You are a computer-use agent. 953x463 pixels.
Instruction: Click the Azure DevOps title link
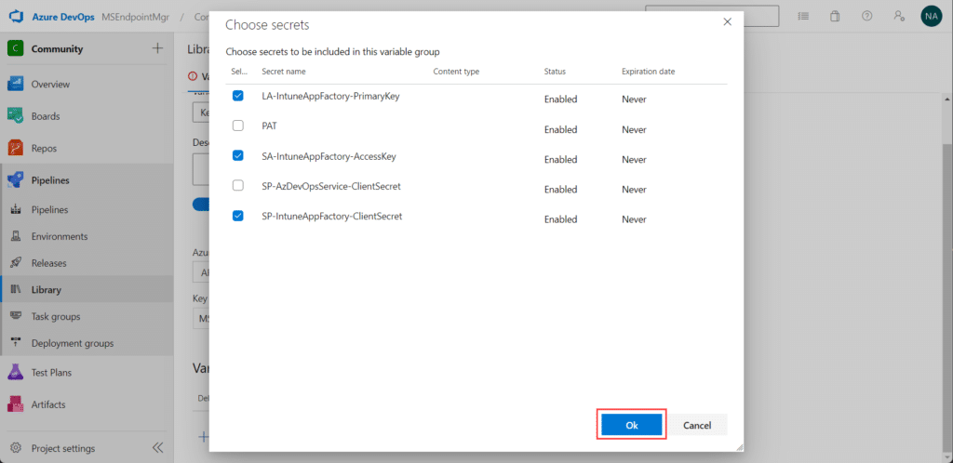(x=62, y=17)
